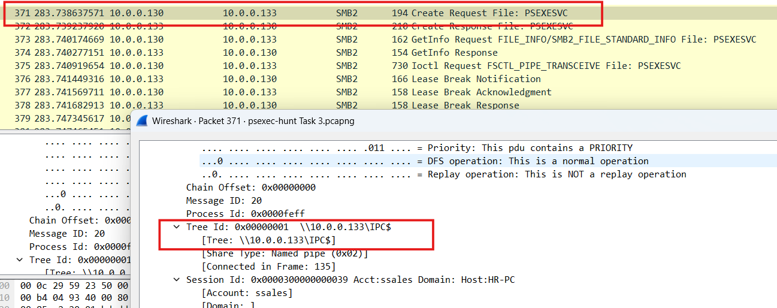Select [Share Type: Named pipe (0x02)] line
The image size is (777, 308).
click(285, 253)
